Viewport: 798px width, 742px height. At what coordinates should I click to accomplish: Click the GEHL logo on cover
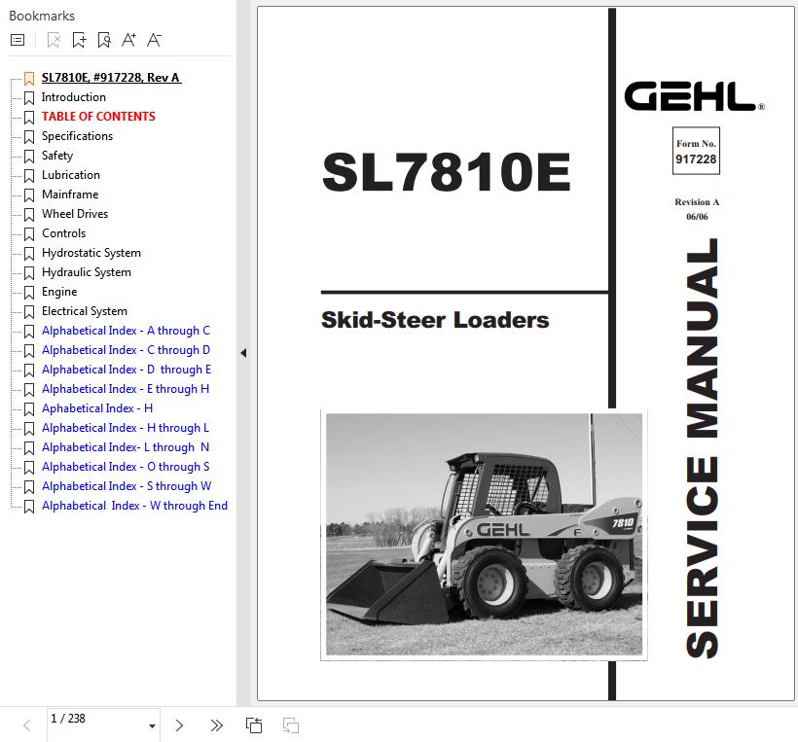click(x=694, y=96)
